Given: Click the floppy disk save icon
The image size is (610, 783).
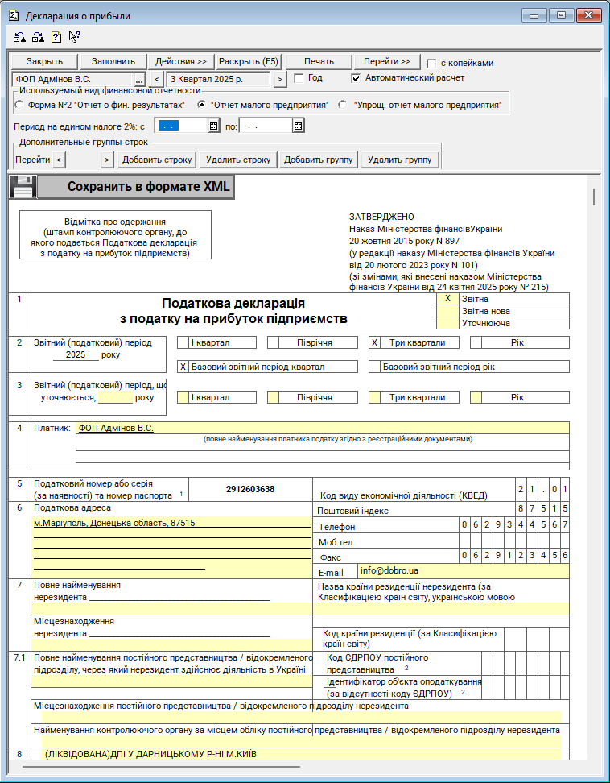Looking at the screenshot, I should [x=22, y=187].
